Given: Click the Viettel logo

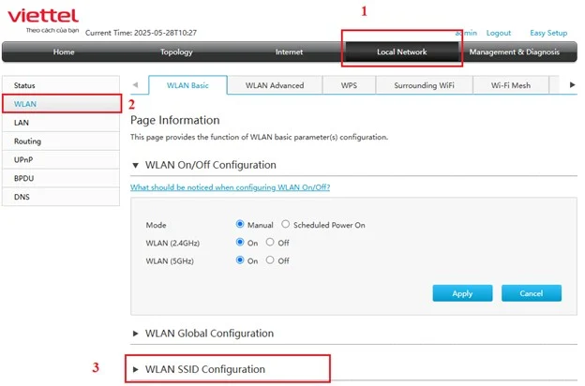Looking at the screenshot, I should coord(43,20).
